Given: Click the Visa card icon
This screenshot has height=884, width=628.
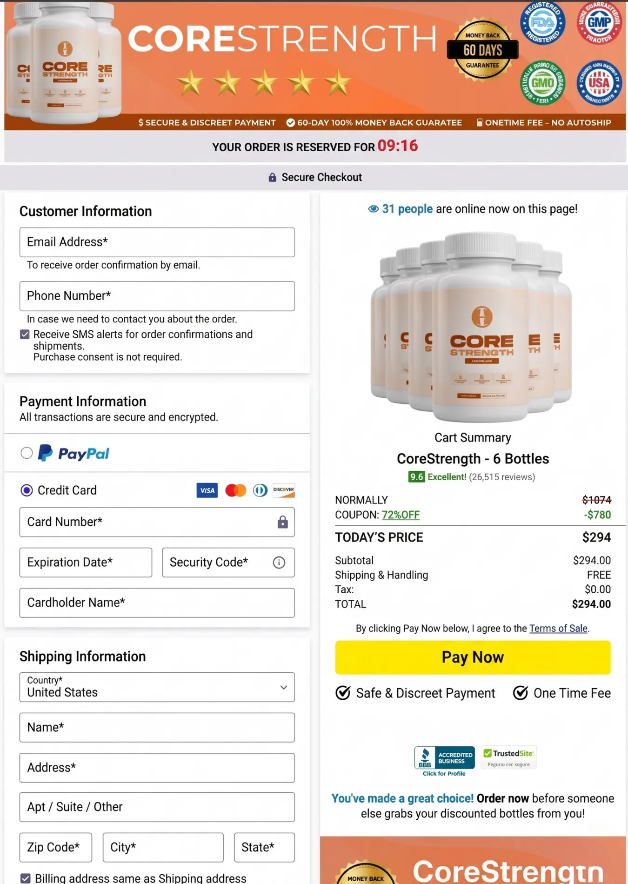Looking at the screenshot, I should click(207, 490).
